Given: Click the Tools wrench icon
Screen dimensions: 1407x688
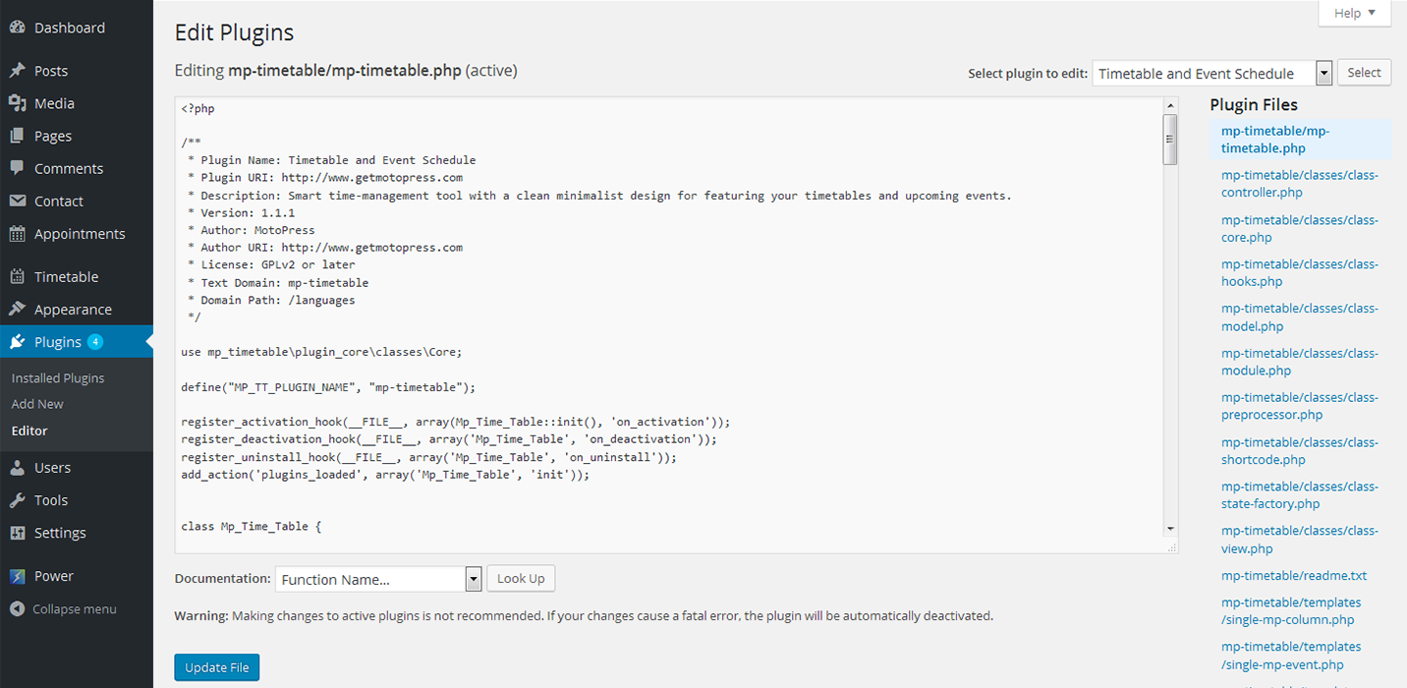Looking at the screenshot, I should click(17, 500).
